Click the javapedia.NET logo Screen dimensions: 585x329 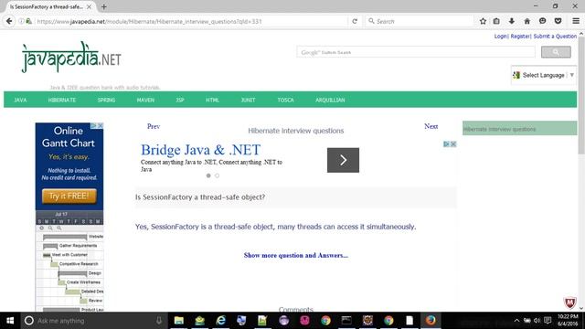71,57
